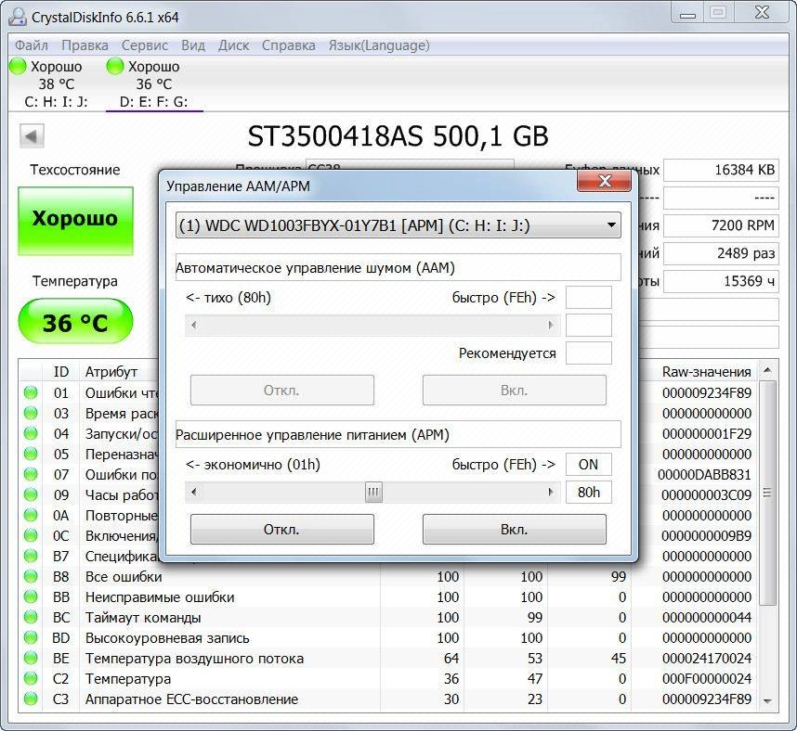
Task: Click the Атрибут column header
Action: coord(111,372)
